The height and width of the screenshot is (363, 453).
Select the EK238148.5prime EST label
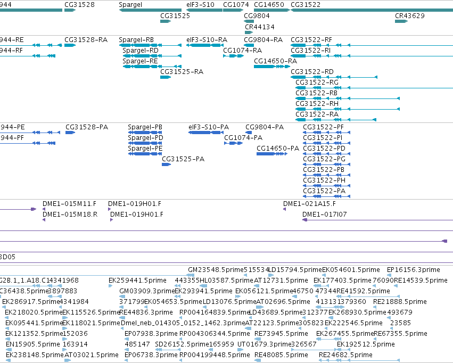(35, 355)
